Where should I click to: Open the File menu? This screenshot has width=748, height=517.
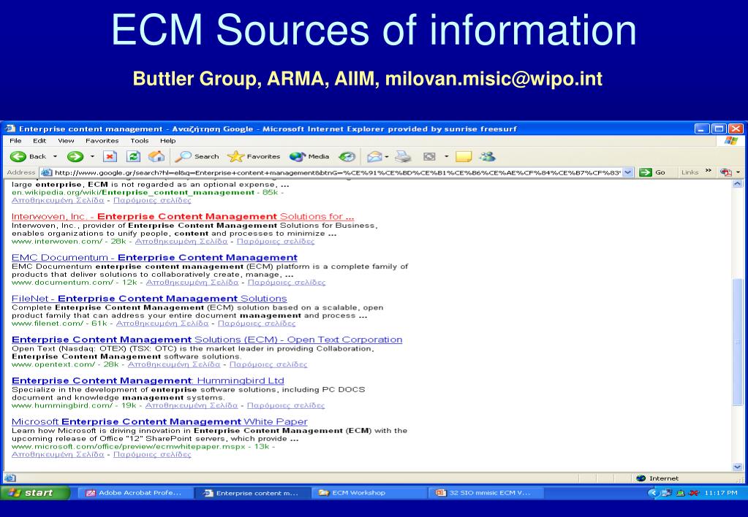pyautogui.click(x=16, y=140)
